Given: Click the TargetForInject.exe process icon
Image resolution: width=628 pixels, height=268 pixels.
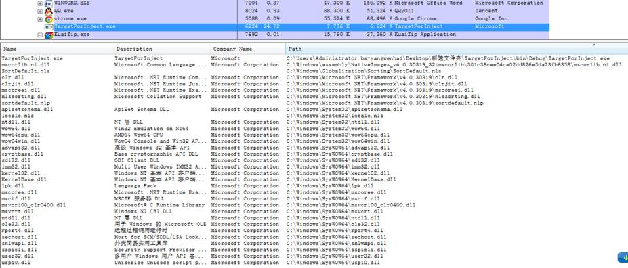Looking at the screenshot, I should (49, 27).
